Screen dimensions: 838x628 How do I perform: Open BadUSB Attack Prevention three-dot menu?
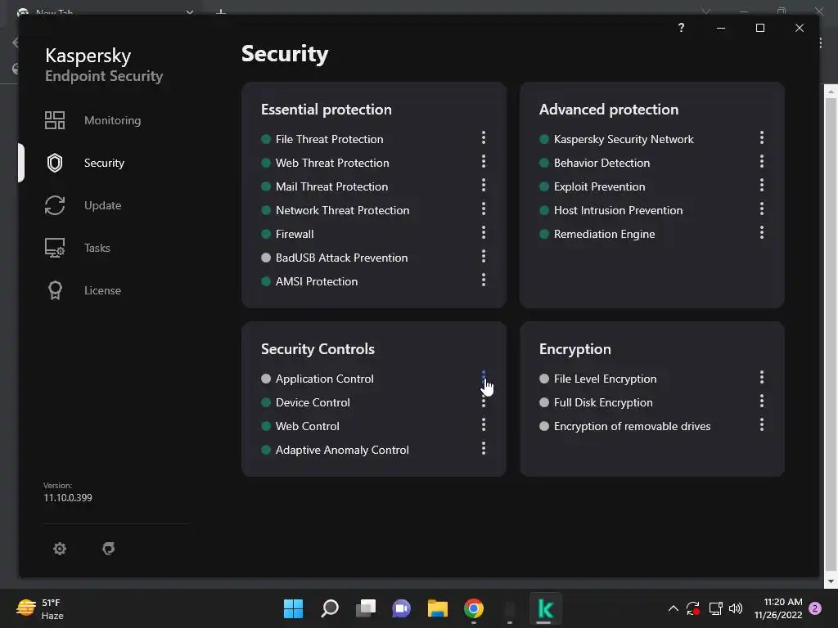pos(484,256)
